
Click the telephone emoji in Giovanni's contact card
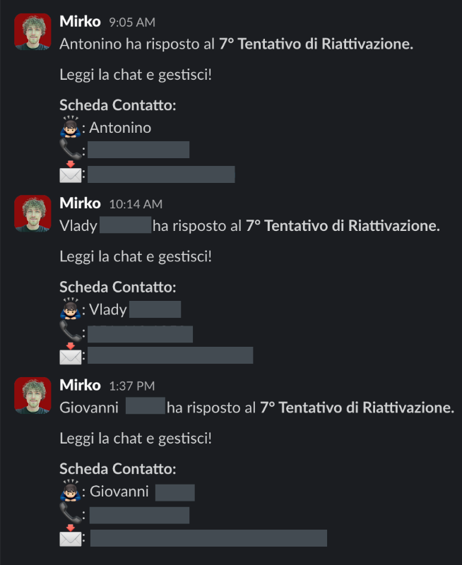coord(70,513)
